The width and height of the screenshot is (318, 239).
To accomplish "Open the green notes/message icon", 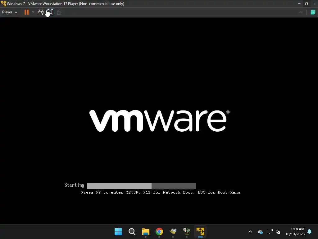I will click(313, 12).
